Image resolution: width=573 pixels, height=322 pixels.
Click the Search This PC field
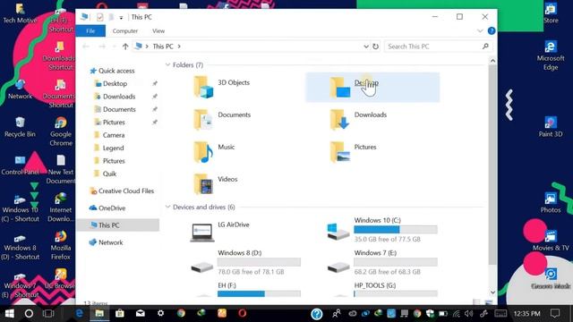click(x=439, y=47)
